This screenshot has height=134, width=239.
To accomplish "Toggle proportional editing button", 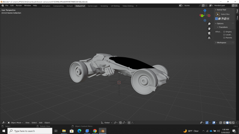I will click(129, 123).
